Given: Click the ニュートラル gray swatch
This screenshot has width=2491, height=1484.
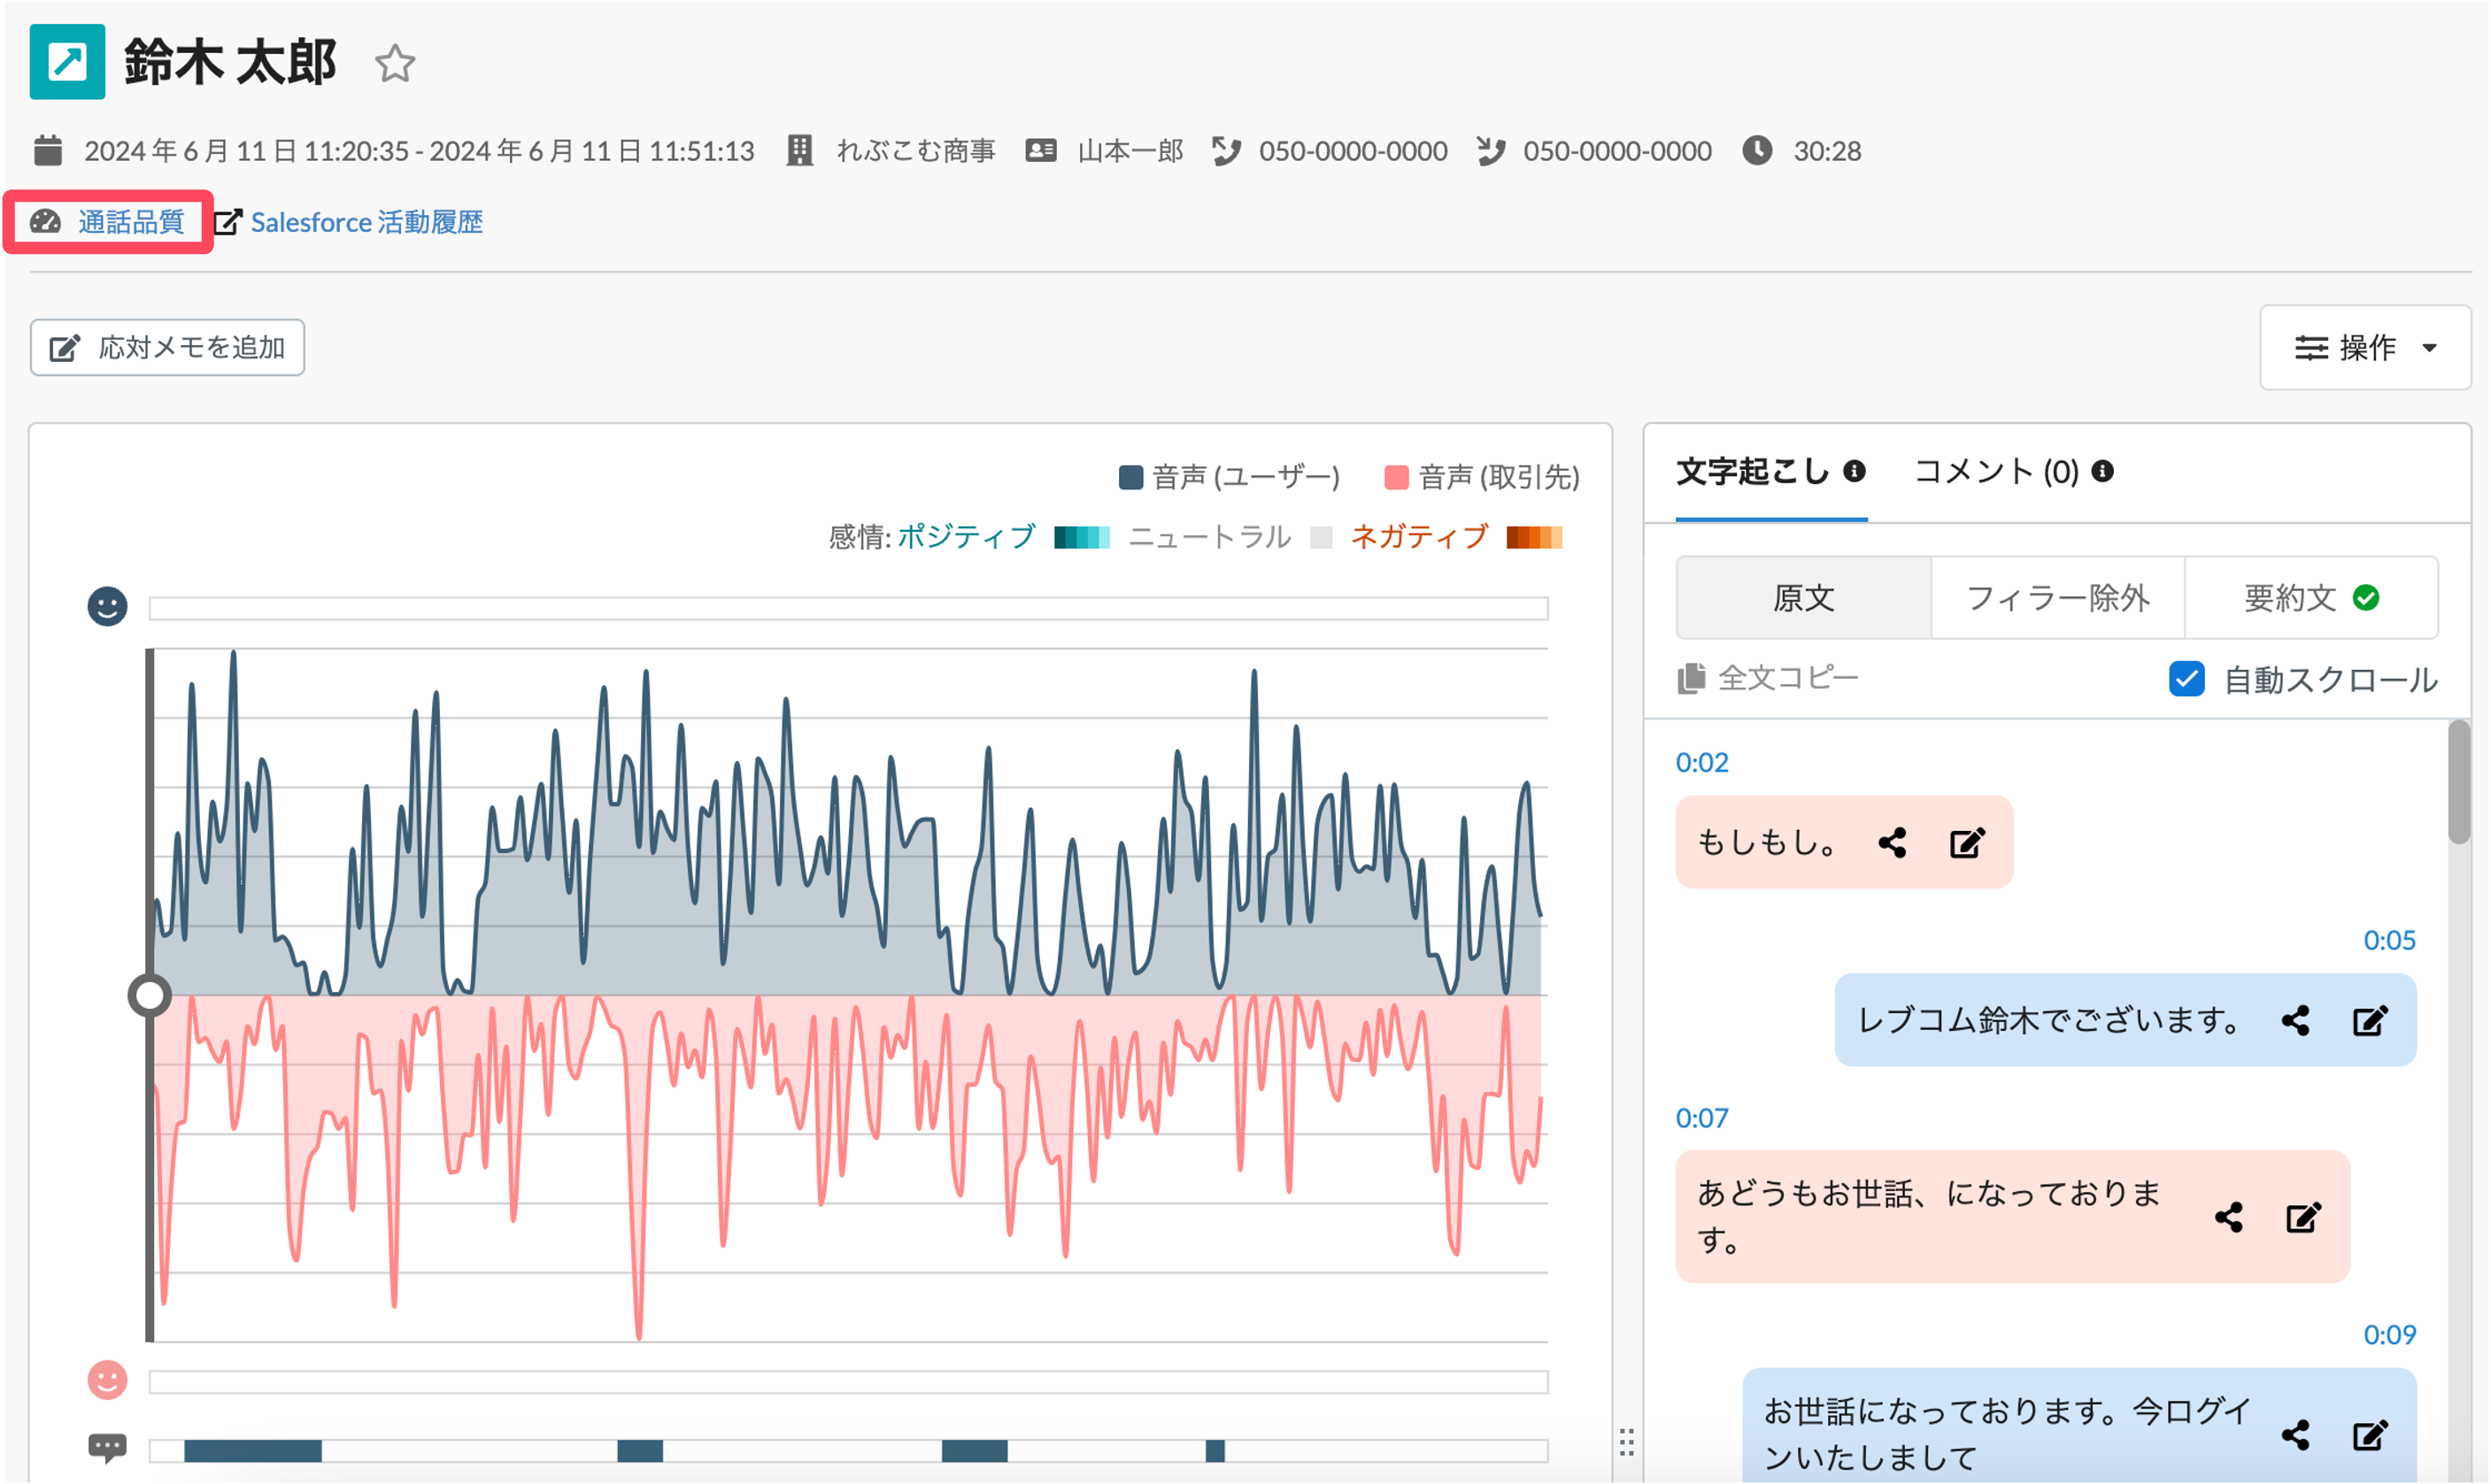Looking at the screenshot, I should coord(1321,538).
